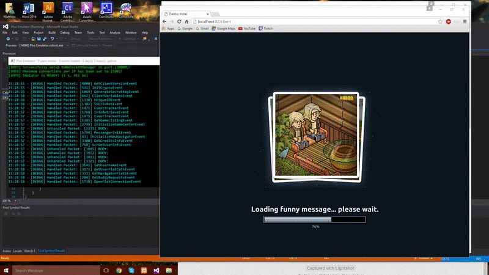Open the 100 % zoom dropdown in editor

pyautogui.click(x=15, y=201)
